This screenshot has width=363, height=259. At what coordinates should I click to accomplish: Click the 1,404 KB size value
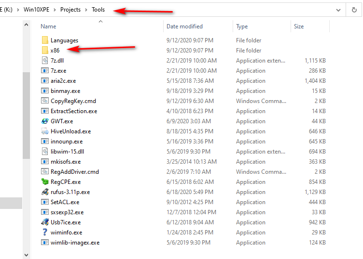tap(315, 81)
